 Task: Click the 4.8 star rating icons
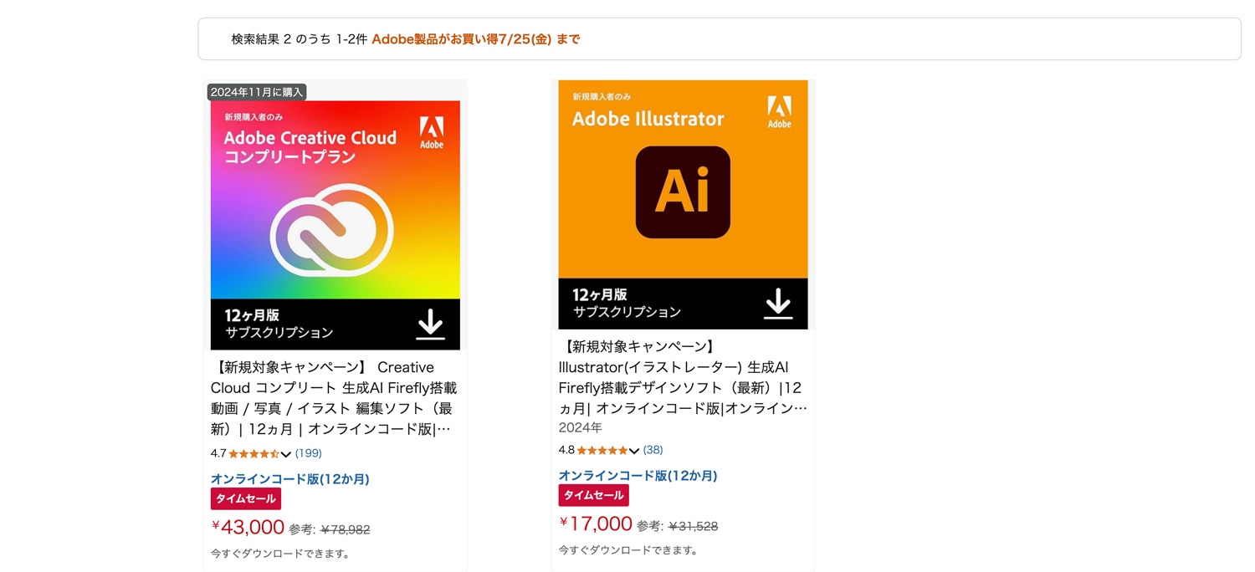tap(602, 450)
